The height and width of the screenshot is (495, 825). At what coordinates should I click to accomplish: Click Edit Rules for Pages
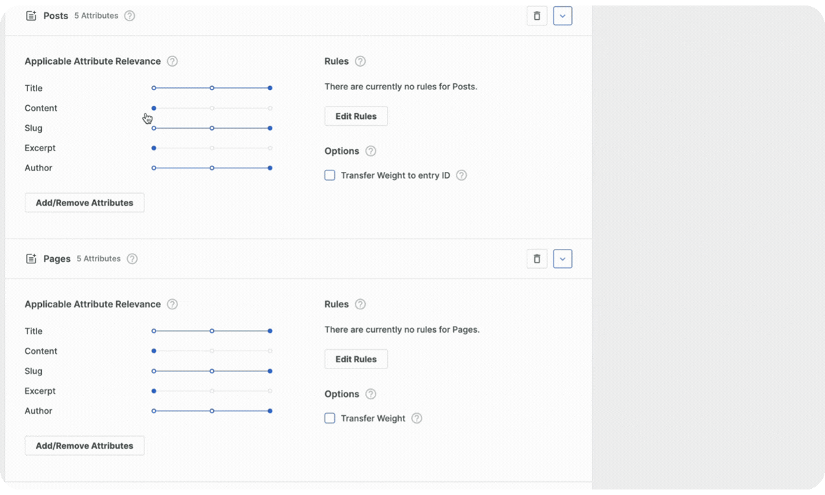[355, 358]
